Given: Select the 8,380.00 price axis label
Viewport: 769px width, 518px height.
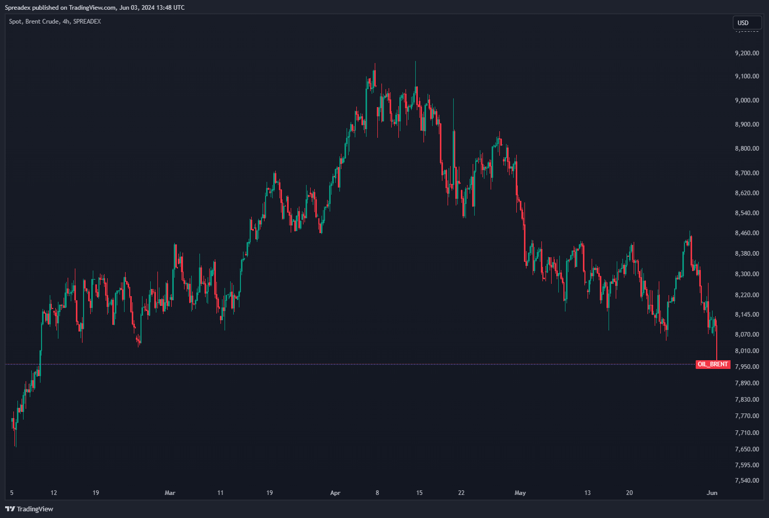Looking at the screenshot, I should (747, 254).
